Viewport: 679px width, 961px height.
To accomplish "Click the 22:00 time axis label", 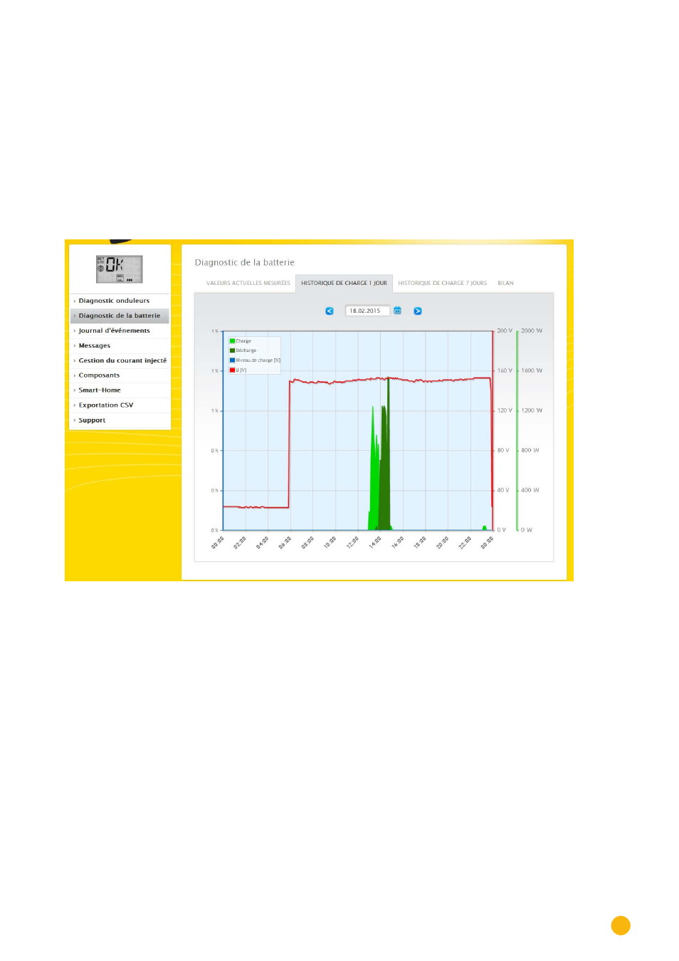I will tap(464, 543).
